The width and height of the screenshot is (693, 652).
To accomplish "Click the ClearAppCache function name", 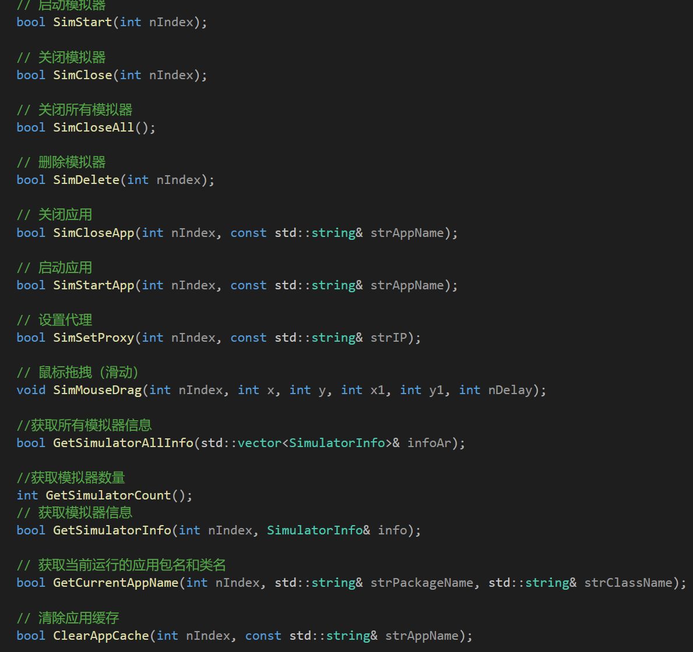I will tap(101, 636).
